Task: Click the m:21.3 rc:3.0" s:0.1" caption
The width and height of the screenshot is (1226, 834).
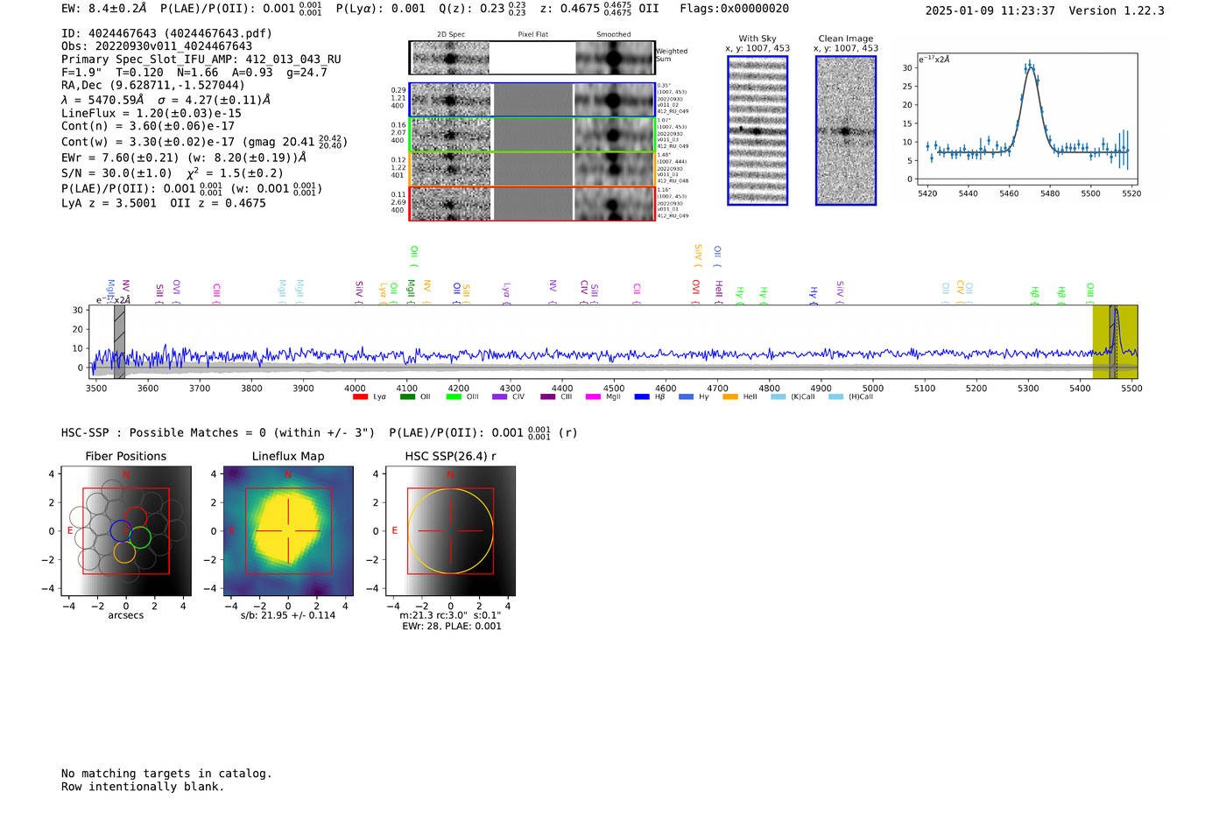Action: point(450,615)
